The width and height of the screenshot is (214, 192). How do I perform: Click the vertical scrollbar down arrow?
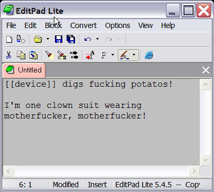205,160
